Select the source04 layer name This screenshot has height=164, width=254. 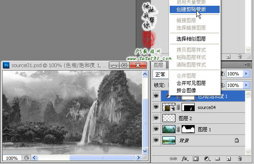(x=207, y=107)
